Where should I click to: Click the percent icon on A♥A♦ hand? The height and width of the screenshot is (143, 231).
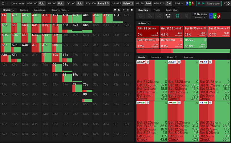tap(228, 62)
